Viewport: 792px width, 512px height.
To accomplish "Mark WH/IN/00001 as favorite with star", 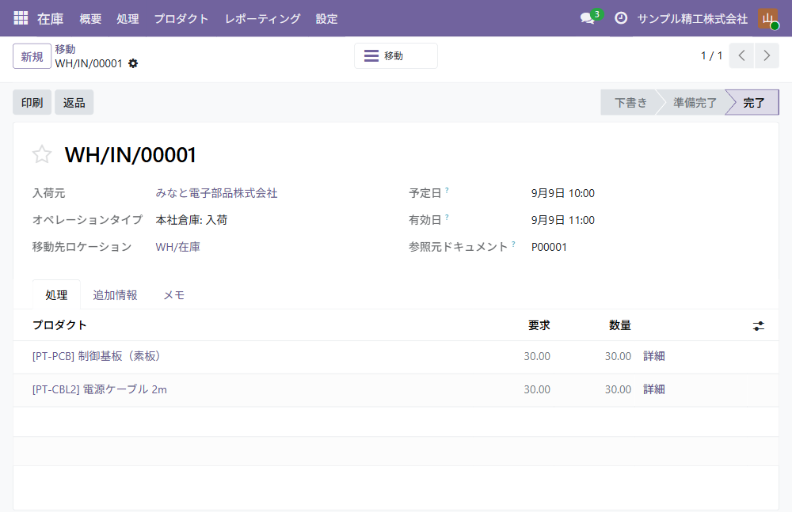I will 42,154.
